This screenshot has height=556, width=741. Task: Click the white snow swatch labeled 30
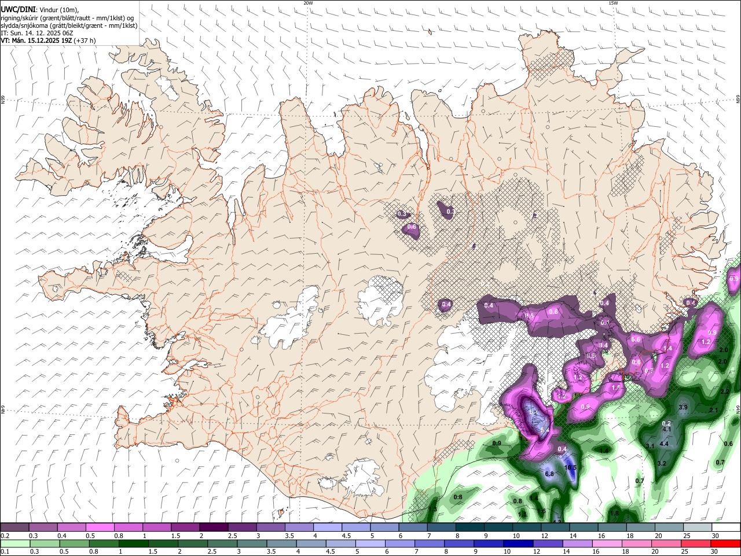tap(725, 528)
